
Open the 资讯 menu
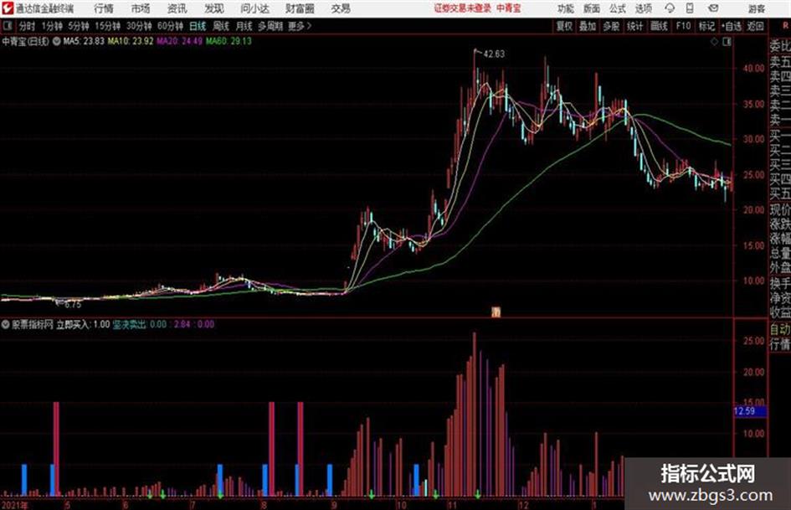point(177,8)
